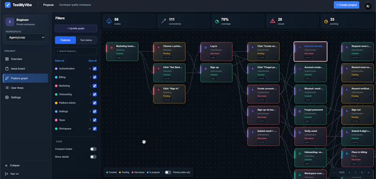
Task: Click the 100% zoom level text
Action: [342, 172]
